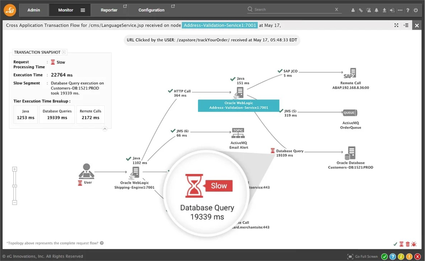Click the SAP JCO 5 ms label

click(290, 73)
